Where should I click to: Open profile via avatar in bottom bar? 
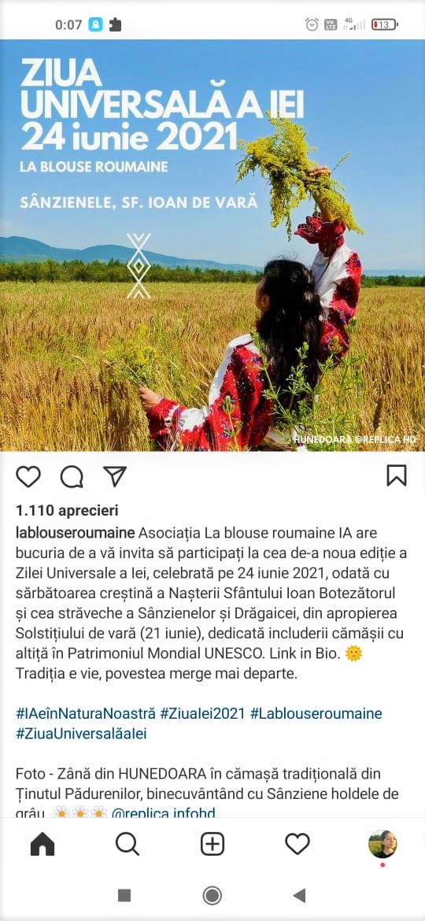[x=382, y=844]
